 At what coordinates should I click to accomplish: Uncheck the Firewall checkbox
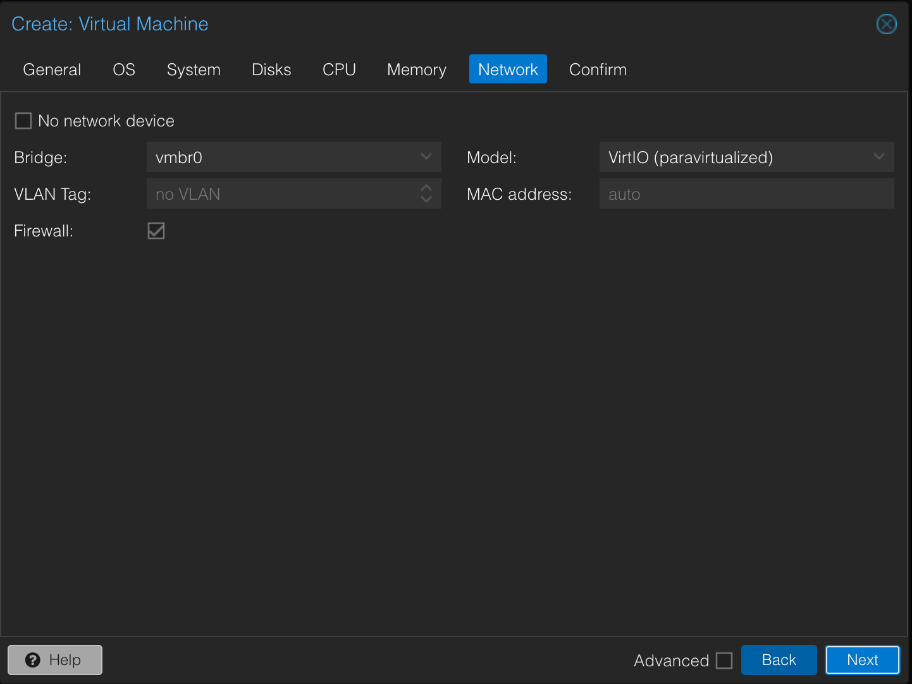click(156, 231)
